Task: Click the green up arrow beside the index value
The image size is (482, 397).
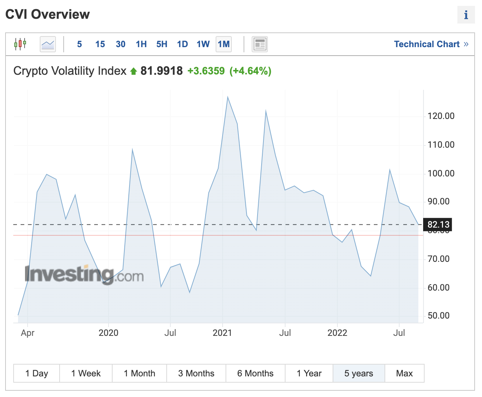Action: pyautogui.click(x=133, y=70)
